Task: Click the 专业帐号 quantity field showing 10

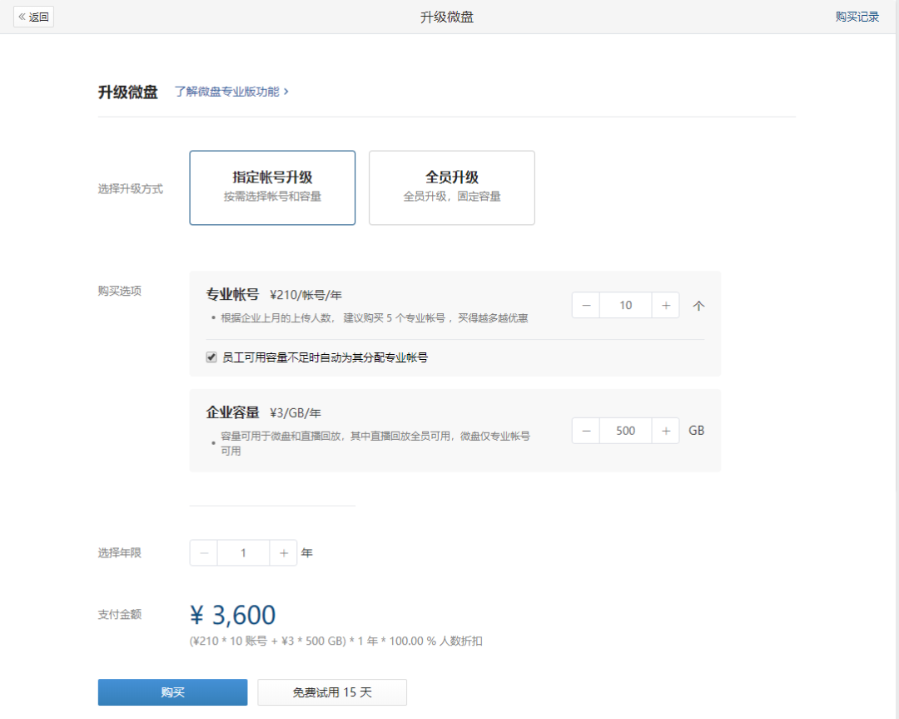Action: pyautogui.click(x=625, y=305)
